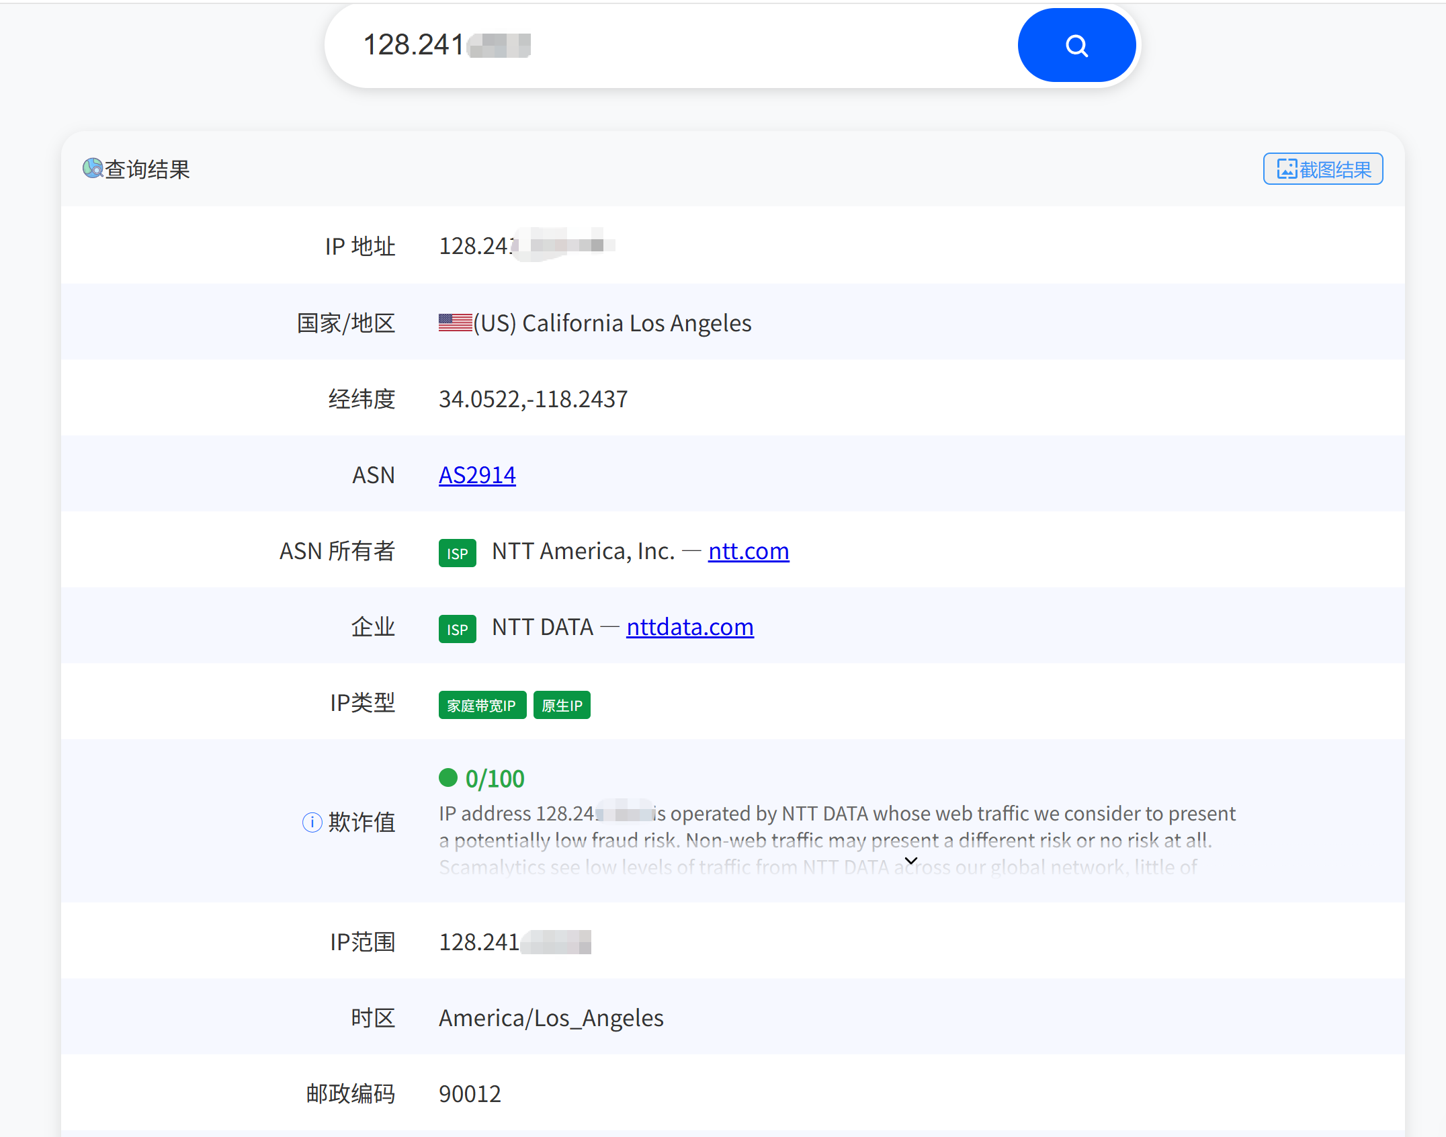Click the postal code 90012
1446x1137 pixels.
point(470,1094)
